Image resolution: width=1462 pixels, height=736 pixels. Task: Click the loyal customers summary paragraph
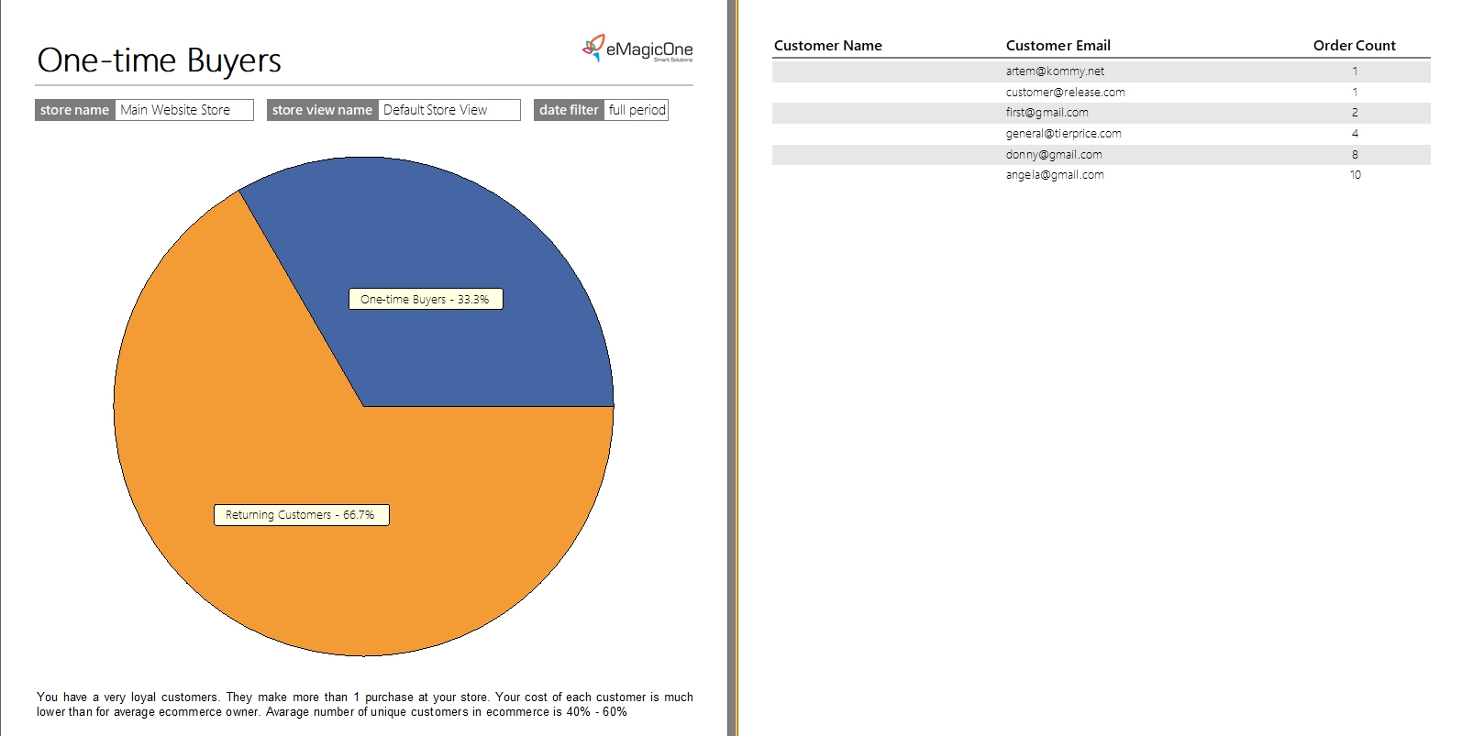coord(365,705)
